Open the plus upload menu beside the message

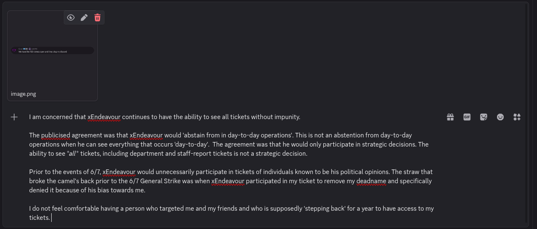(x=14, y=117)
